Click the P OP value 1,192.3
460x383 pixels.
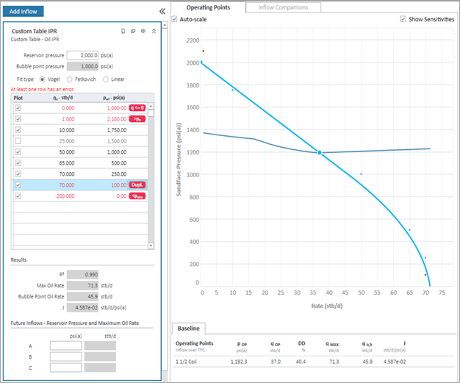(x=239, y=362)
